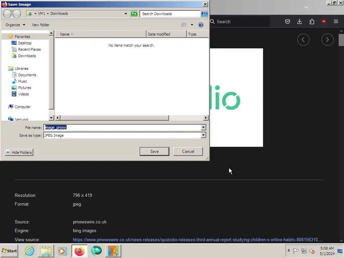
Task: Click the colorful tiles taskbar icon
Action: pos(113,251)
